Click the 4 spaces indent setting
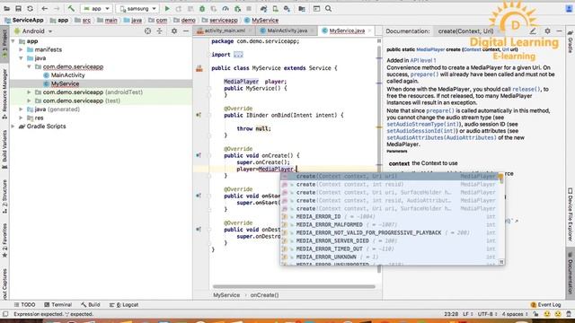 (x=515, y=314)
